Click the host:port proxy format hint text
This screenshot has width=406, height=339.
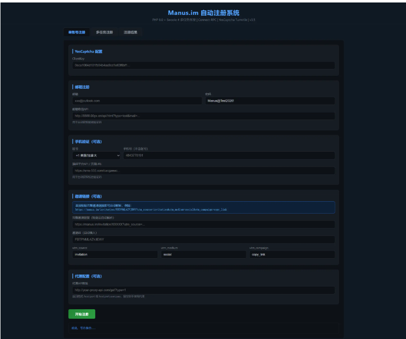point(109,296)
